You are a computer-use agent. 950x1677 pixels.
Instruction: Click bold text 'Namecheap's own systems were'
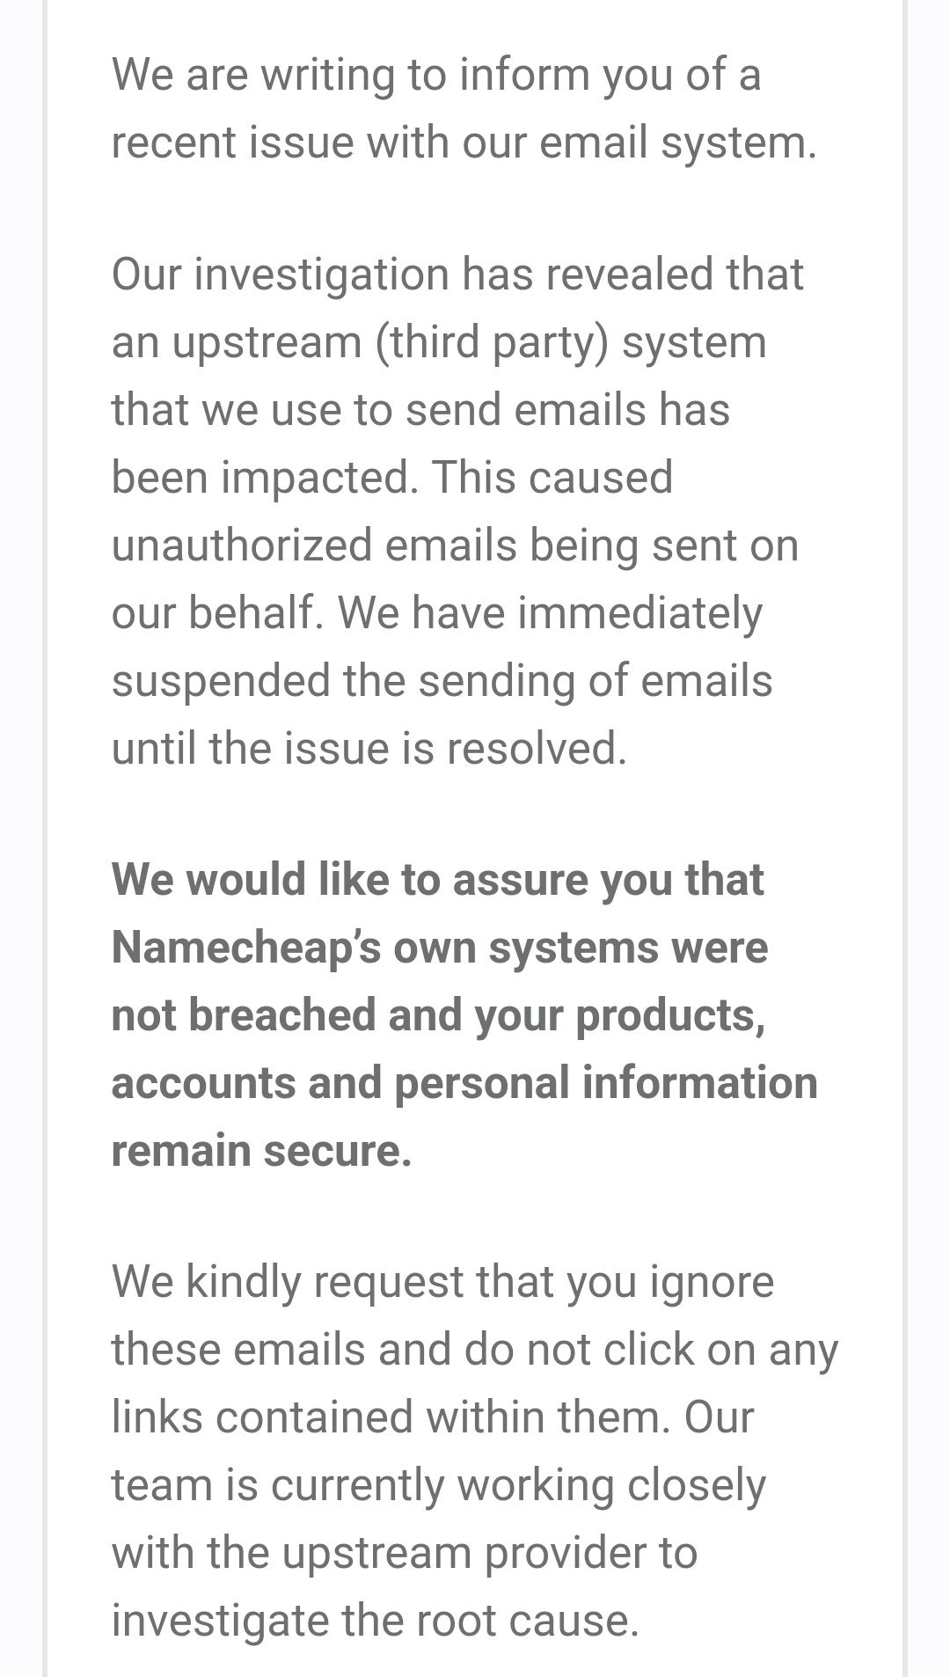pos(440,948)
